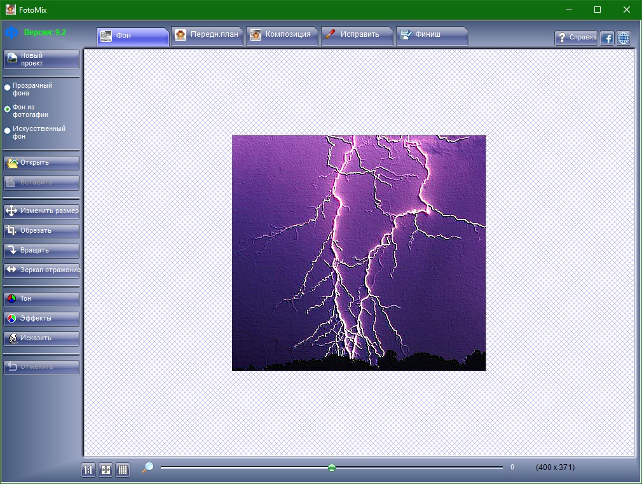Open the Композиция tab

pos(282,36)
